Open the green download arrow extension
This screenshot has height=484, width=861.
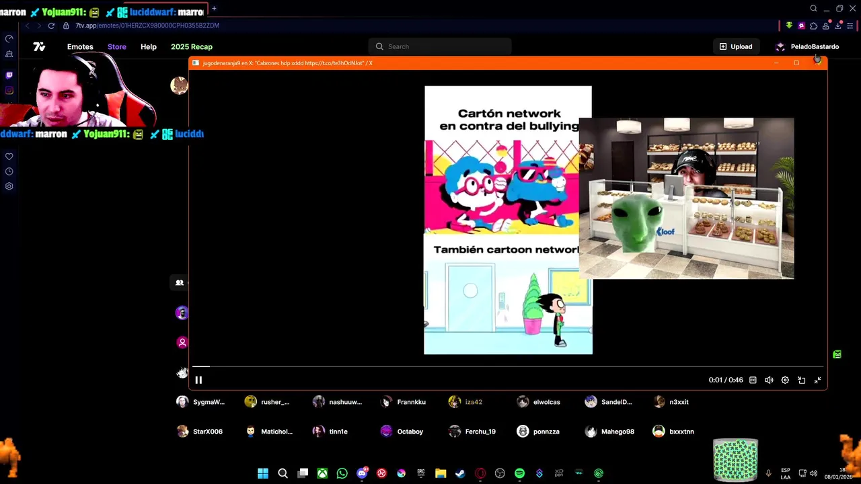coord(789,26)
